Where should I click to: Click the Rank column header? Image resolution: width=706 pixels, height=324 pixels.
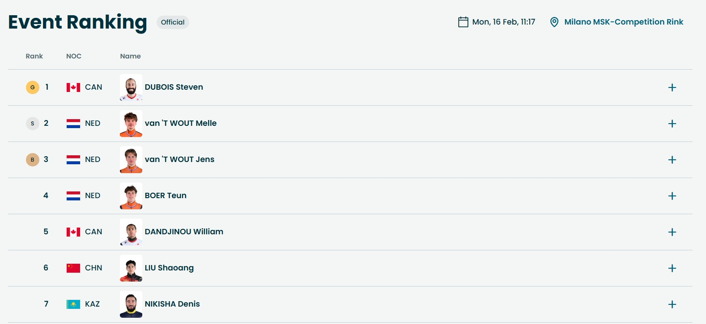pos(34,56)
